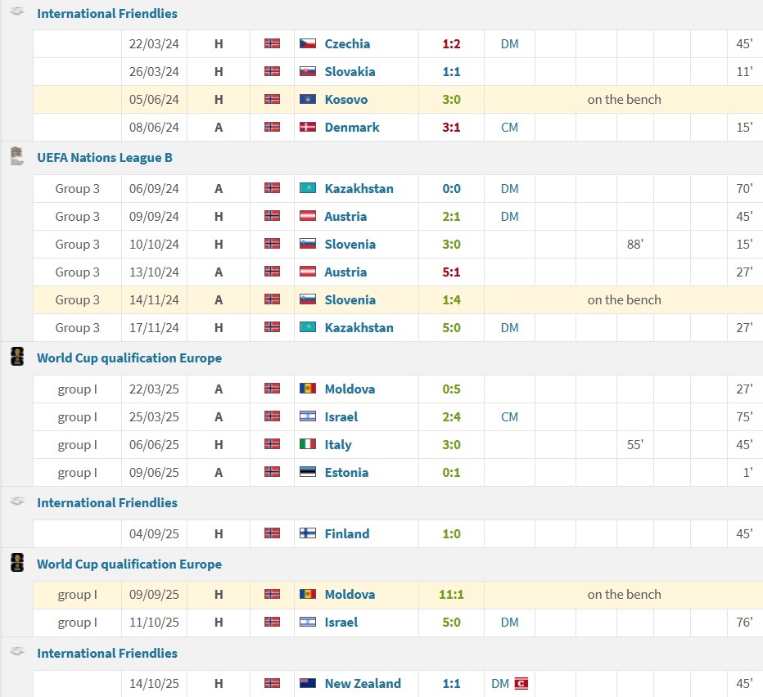Click Slovenia flag in the 14/11/24 row
763x697 pixels.
(308, 299)
